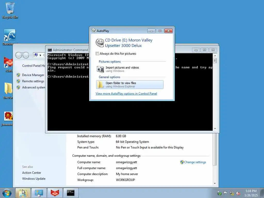Open Windows Update under See also
Screen dimensions: 264x198
click(x=34, y=179)
